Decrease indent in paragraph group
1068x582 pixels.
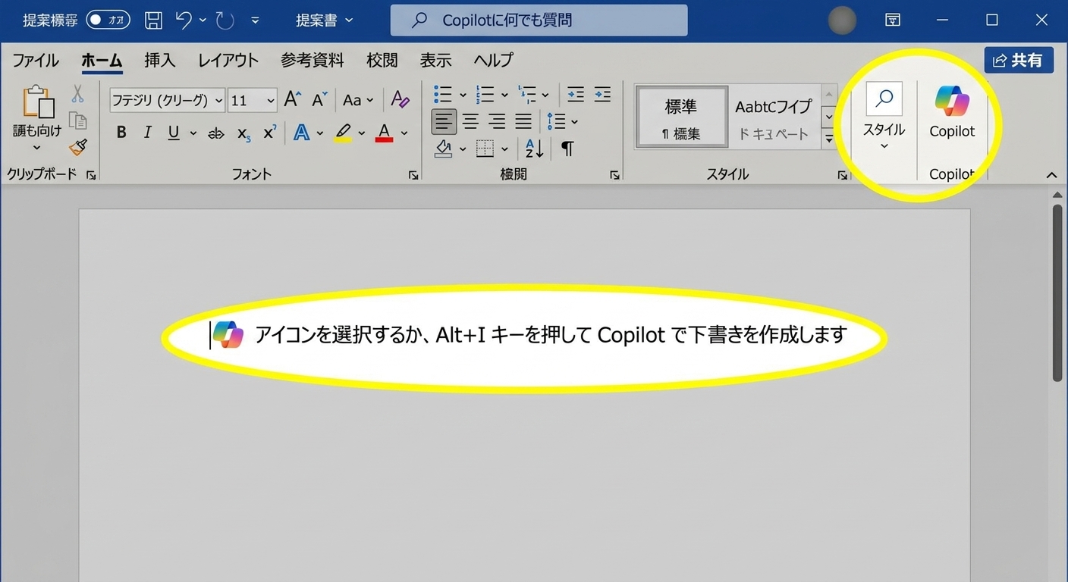576,94
